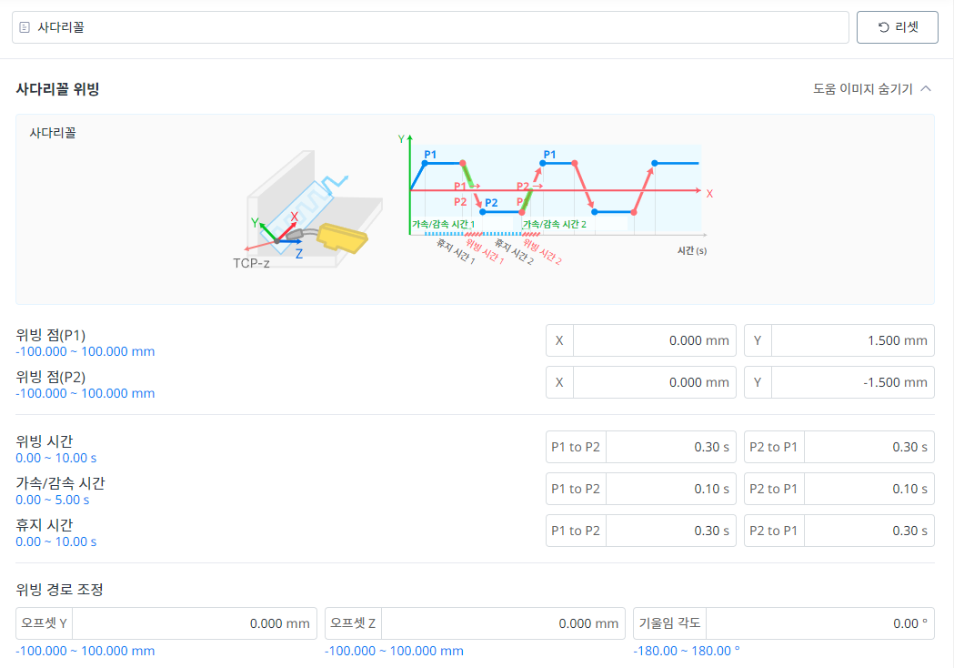Edit 휴지 시간 P2 to P1 value
954x668 pixels.
coord(868,531)
